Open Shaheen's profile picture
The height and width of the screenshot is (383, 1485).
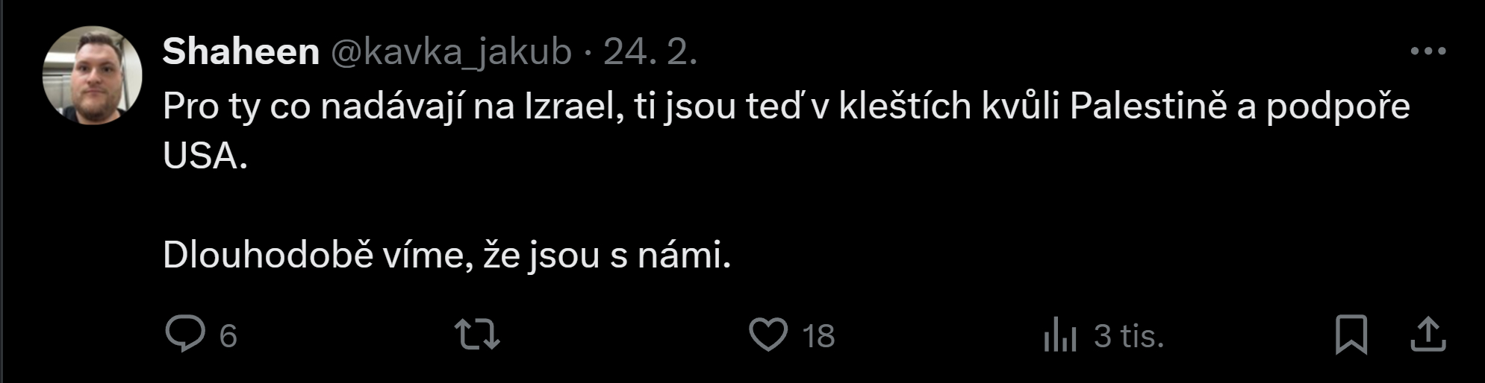(x=93, y=75)
